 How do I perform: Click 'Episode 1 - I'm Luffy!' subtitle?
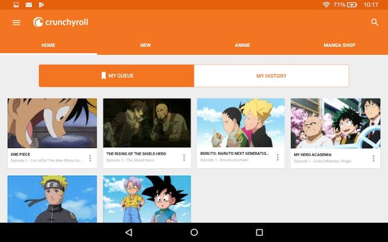click(x=46, y=161)
